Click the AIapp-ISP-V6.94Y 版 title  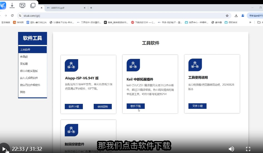pos(82,78)
